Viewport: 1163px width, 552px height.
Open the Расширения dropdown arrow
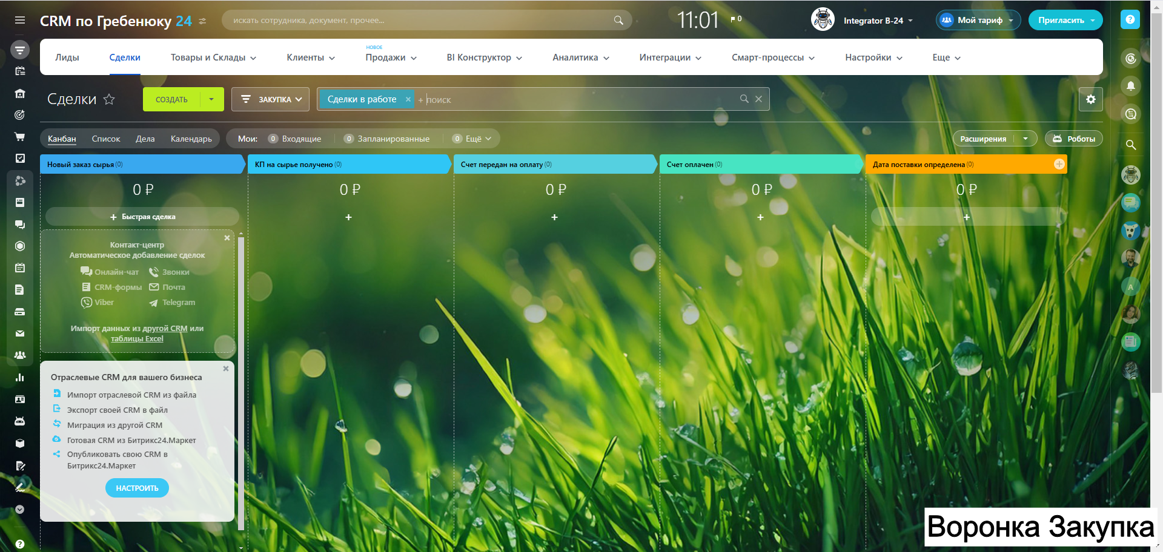(1025, 139)
